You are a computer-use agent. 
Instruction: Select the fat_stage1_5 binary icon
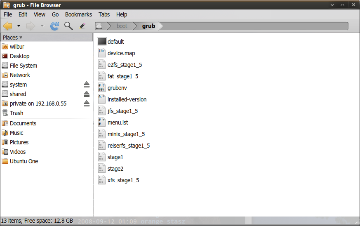(x=102, y=76)
